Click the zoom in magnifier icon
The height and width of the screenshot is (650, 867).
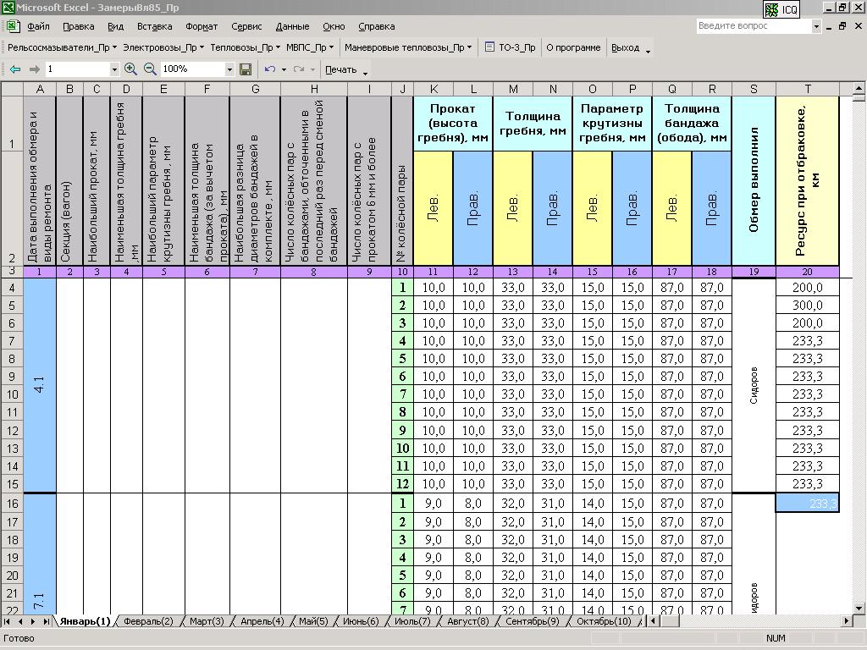point(130,69)
